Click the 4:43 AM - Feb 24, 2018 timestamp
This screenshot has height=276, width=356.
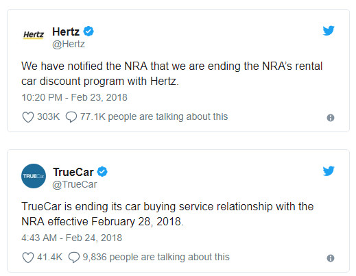pos(72,238)
